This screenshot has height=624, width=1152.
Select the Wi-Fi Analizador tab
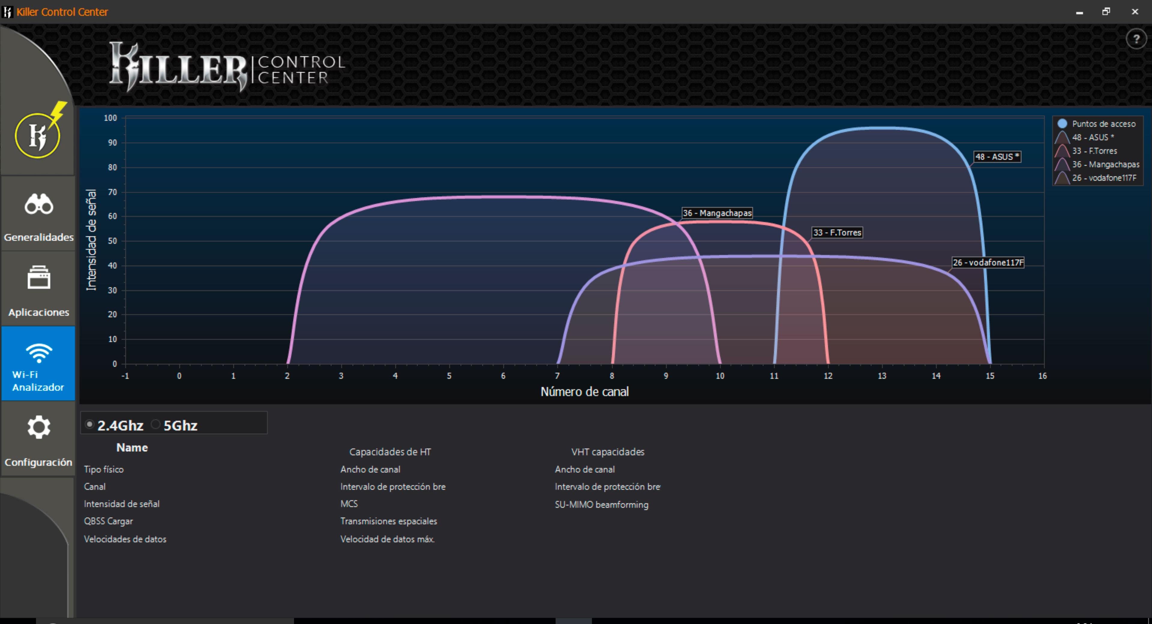pos(38,364)
